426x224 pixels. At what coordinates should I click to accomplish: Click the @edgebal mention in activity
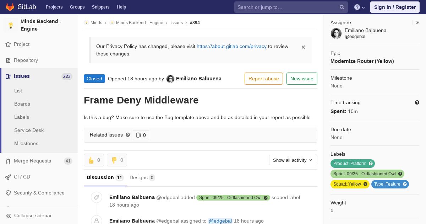pos(220,221)
